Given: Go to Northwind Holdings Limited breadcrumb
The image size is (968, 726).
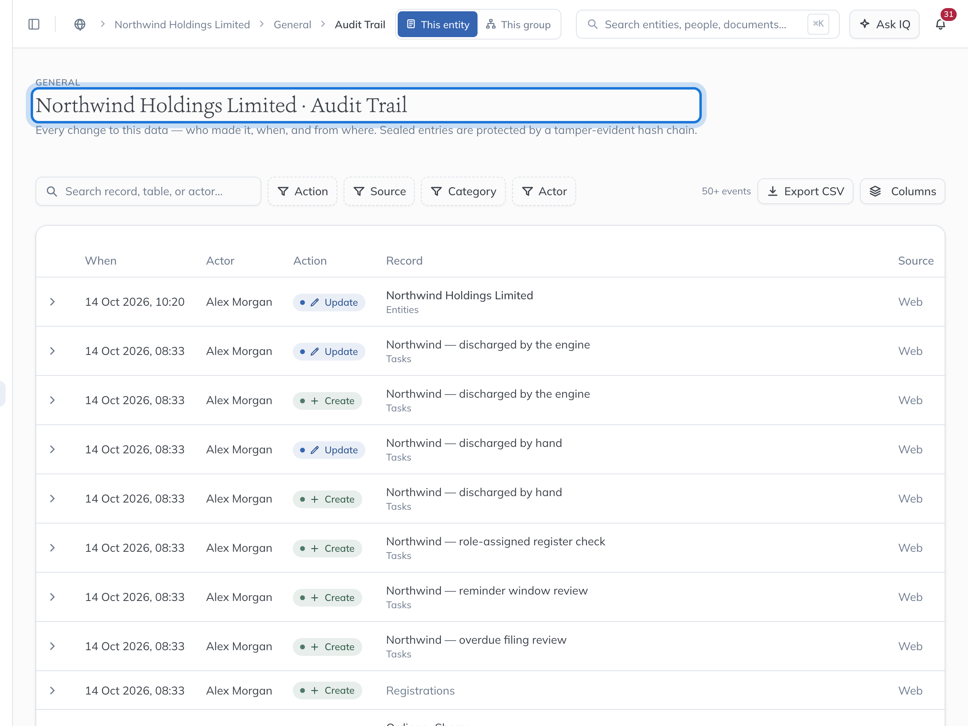Looking at the screenshot, I should pos(182,25).
